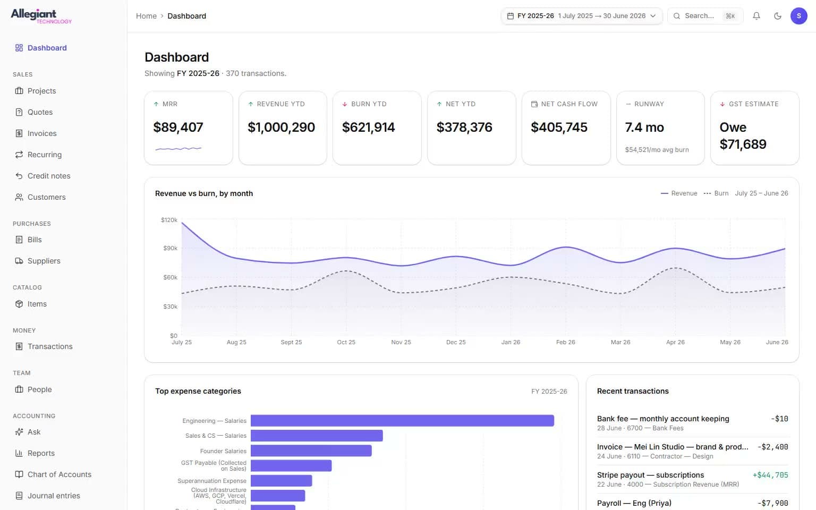The height and width of the screenshot is (510, 816).
Task: Click the GST Payable (Collected on Sales) bar
Action: point(291,466)
